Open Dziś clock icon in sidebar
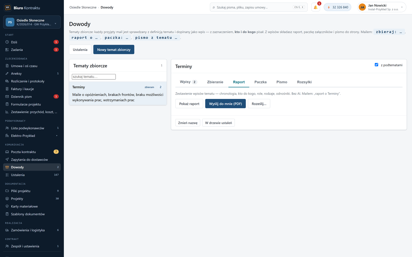 (x=7, y=42)
